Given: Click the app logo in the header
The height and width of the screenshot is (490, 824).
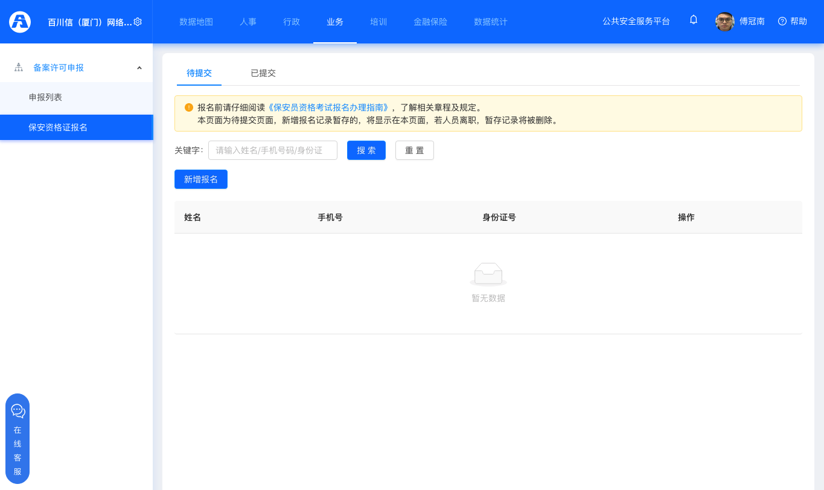Looking at the screenshot, I should pyautogui.click(x=20, y=22).
